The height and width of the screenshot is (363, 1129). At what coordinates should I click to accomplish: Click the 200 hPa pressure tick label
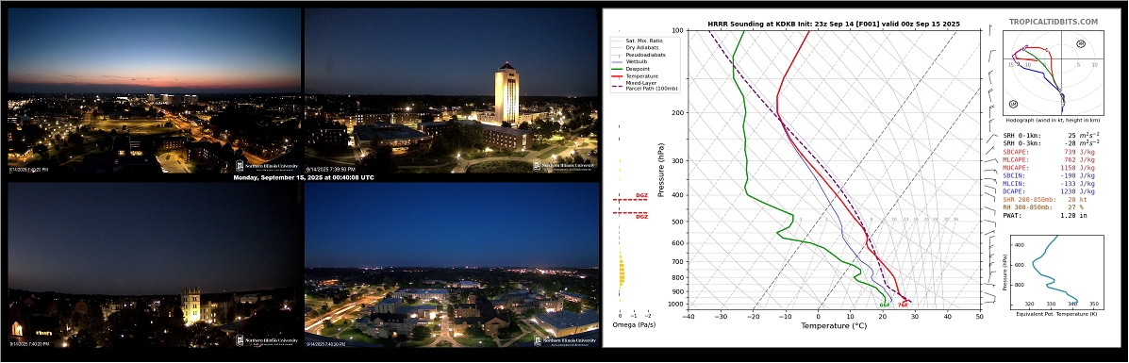point(677,113)
